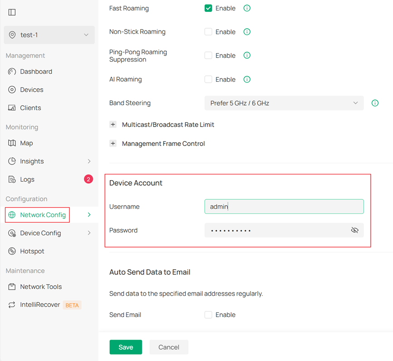393x361 pixels.
Task: Expand Device Config menu item
Action: 39,233
